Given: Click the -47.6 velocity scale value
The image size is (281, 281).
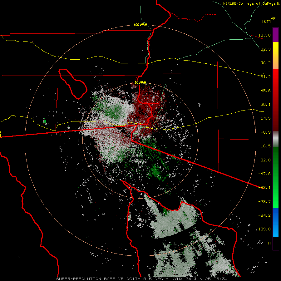Looking at the screenshot, I should (264, 174).
